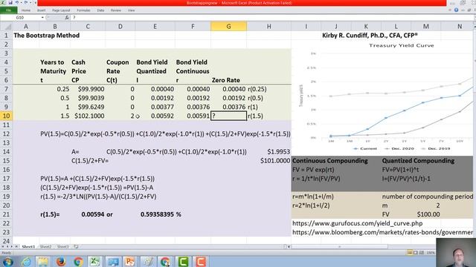The height and width of the screenshot is (267, 476).
Task: Open the File tab
Action: (x=8, y=10)
